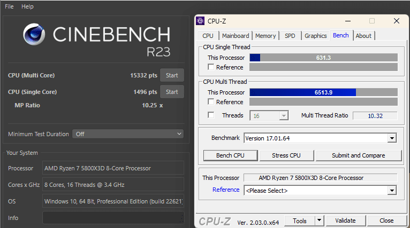Click the 15332 pts multi core score
Viewport: 410px width, 228px height.
pos(143,75)
